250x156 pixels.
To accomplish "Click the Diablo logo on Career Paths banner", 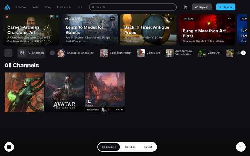I will [x=7, y=17].
